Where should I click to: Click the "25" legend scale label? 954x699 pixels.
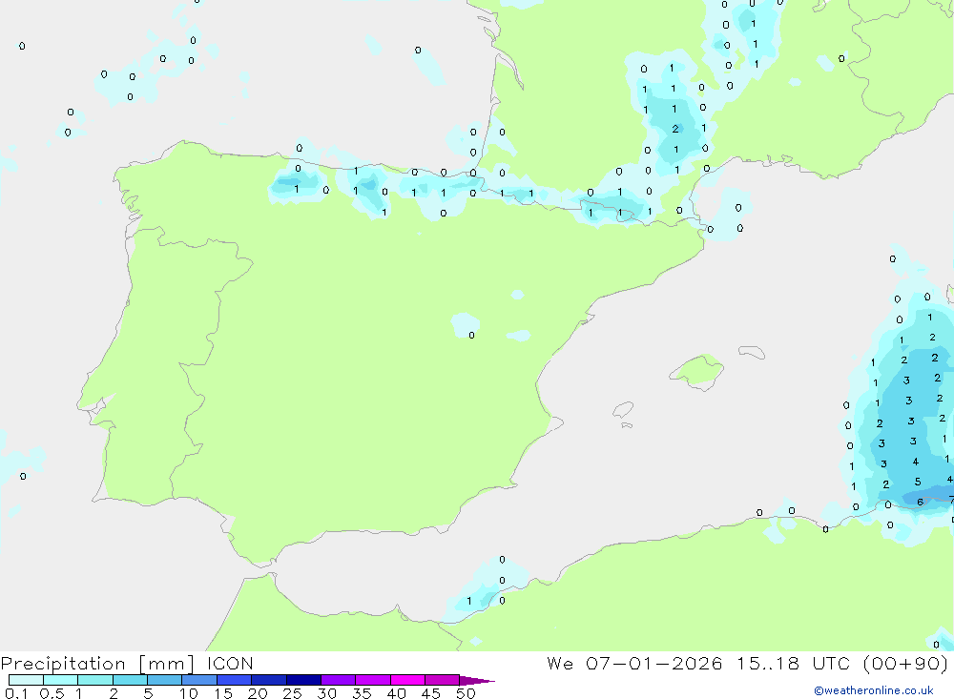[292, 693]
